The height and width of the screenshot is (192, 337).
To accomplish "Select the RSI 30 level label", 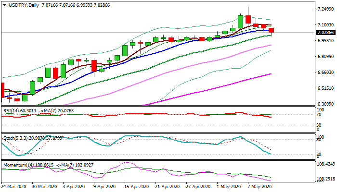I will pos(319,125).
